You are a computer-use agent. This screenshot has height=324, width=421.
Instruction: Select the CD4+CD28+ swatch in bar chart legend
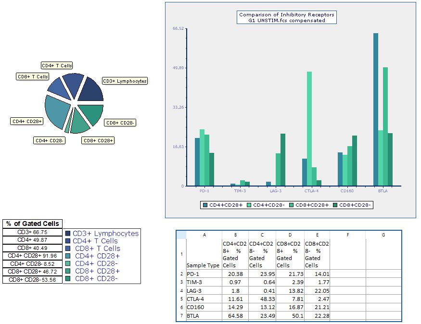coord(205,205)
